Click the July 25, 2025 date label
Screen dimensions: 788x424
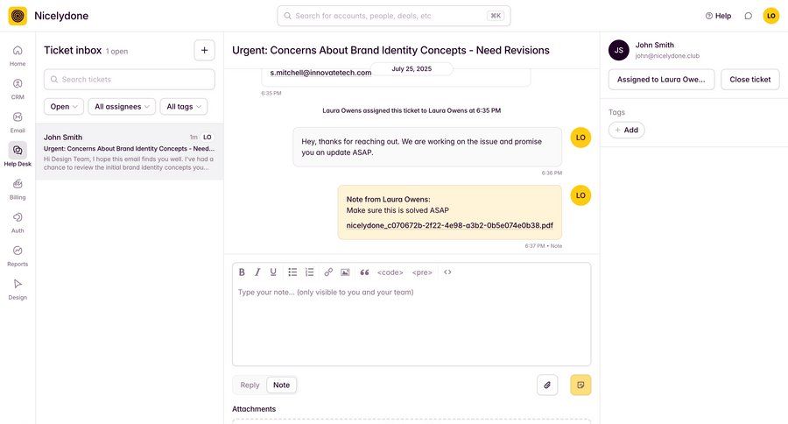pos(412,69)
